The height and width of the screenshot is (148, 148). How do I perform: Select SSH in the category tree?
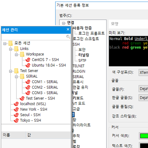click(x=76, y=44)
